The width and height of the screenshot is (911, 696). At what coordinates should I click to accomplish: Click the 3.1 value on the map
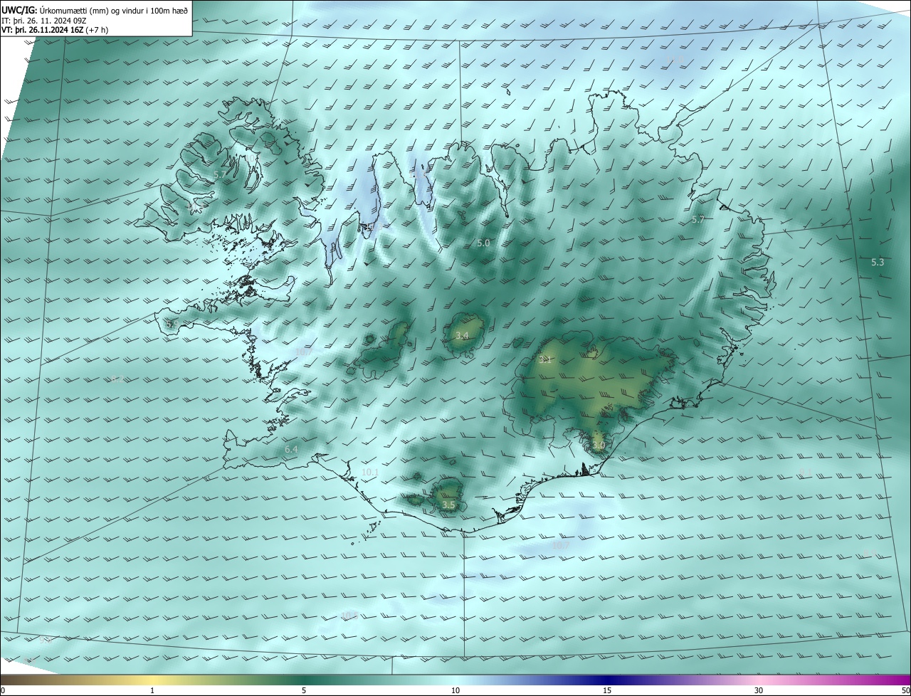coord(546,360)
